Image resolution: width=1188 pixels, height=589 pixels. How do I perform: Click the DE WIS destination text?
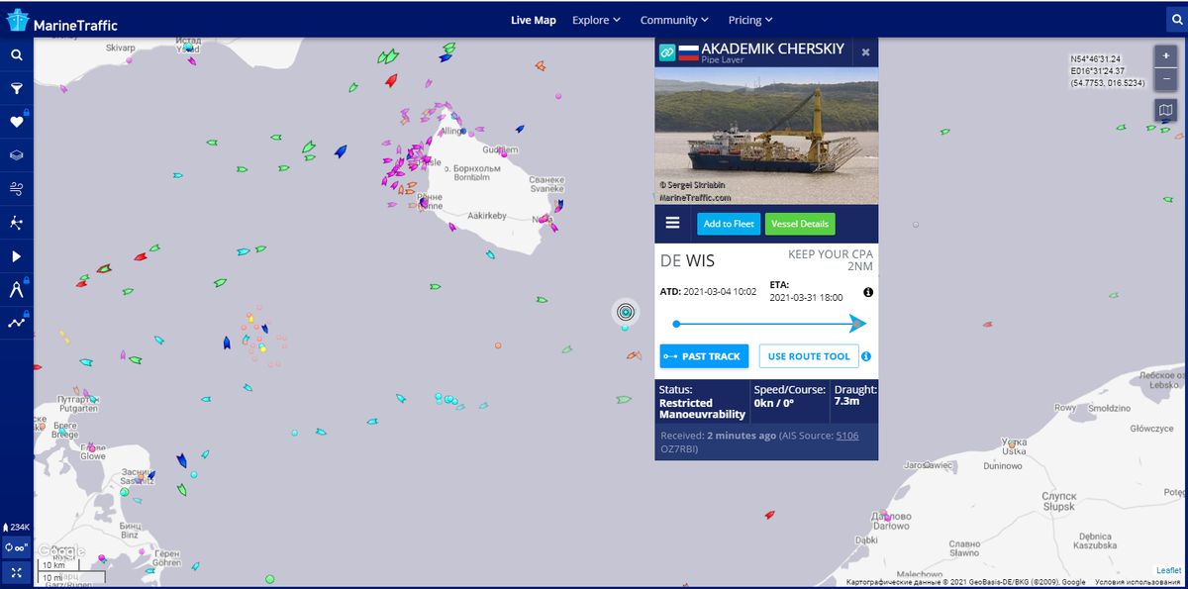[x=687, y=261]
